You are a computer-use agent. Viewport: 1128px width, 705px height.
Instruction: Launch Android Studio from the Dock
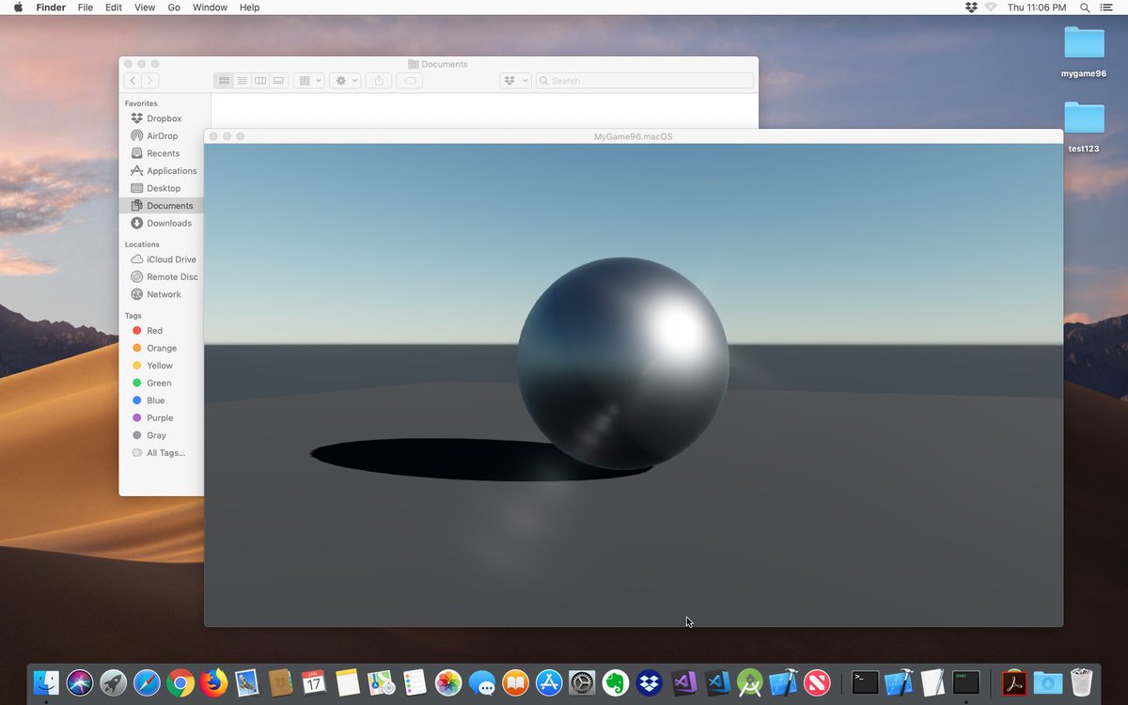click(750, 682)
